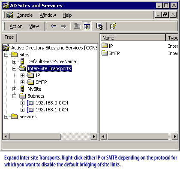Click the Default-First-Site-Name site icon
The width and height of the screenshot is (180, 172).
(22, 61)
